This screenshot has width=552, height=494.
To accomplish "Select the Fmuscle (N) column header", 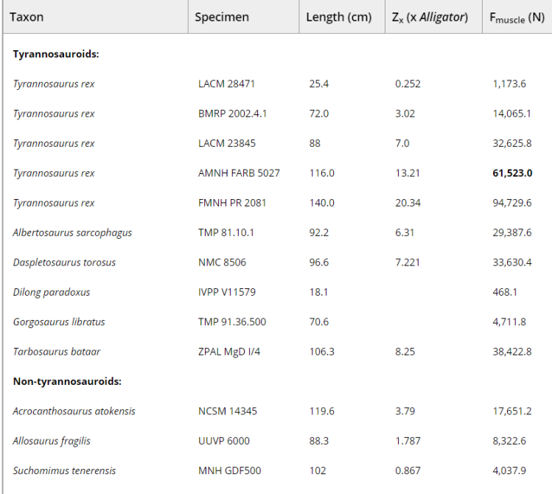I will 517,18.
